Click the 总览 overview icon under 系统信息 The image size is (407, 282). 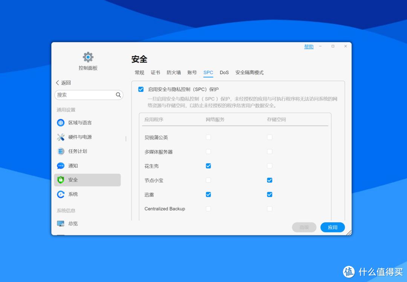pyautogui.click(x=61, y=223)
